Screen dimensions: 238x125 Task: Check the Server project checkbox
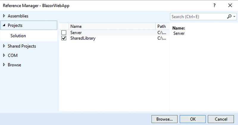(x=64, y=33)
